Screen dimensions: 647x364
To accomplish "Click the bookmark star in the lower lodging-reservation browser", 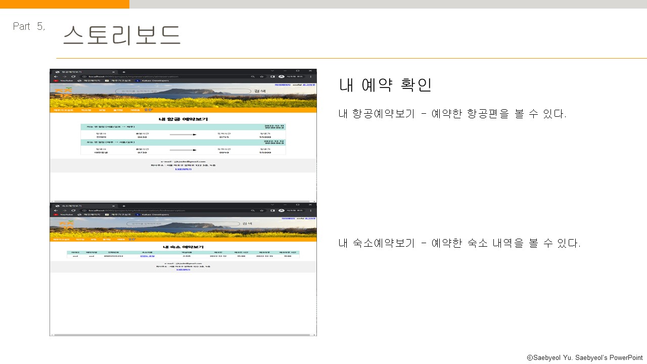I will tap(262, 210).
